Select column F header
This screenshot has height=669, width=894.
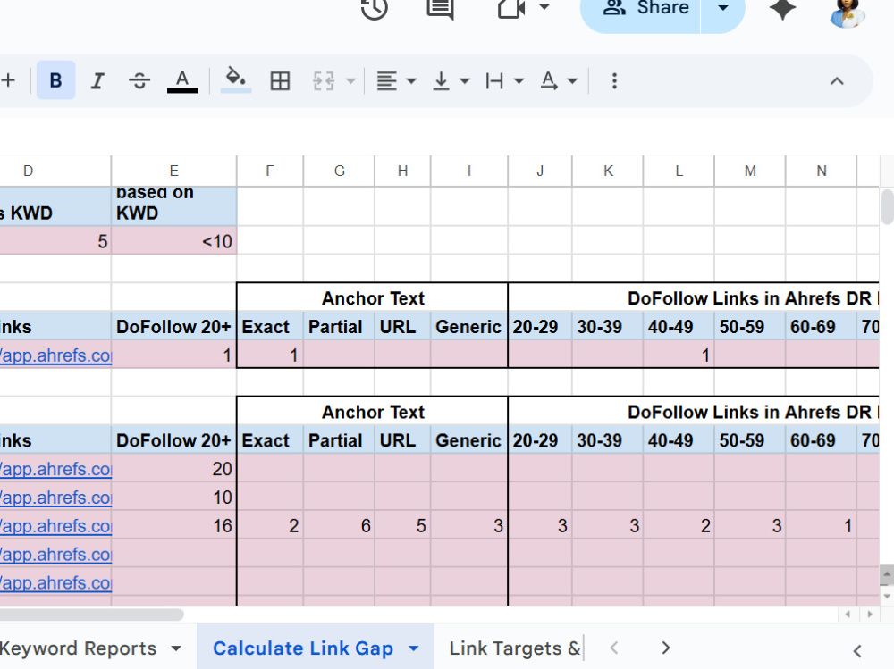pyautogui.click(x=270, y=171)
